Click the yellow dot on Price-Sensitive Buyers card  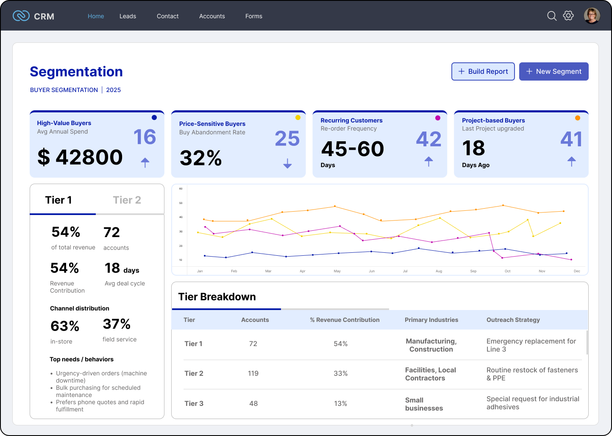pyautogui.click(x=298, y=117)
